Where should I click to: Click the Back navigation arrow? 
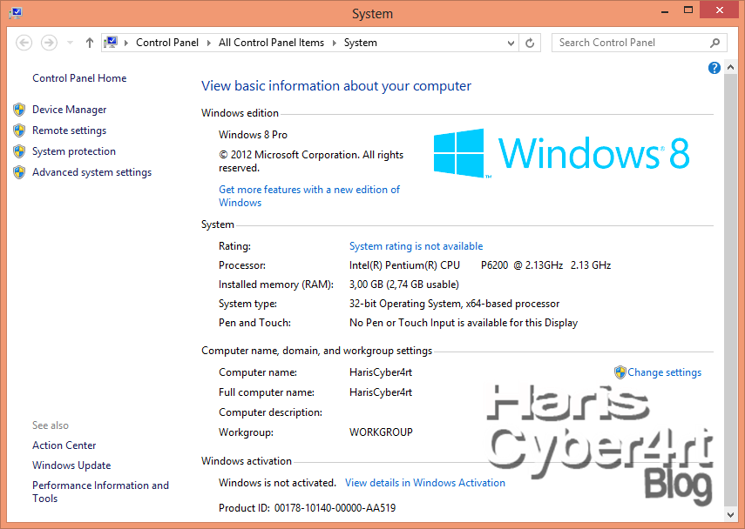24,43
